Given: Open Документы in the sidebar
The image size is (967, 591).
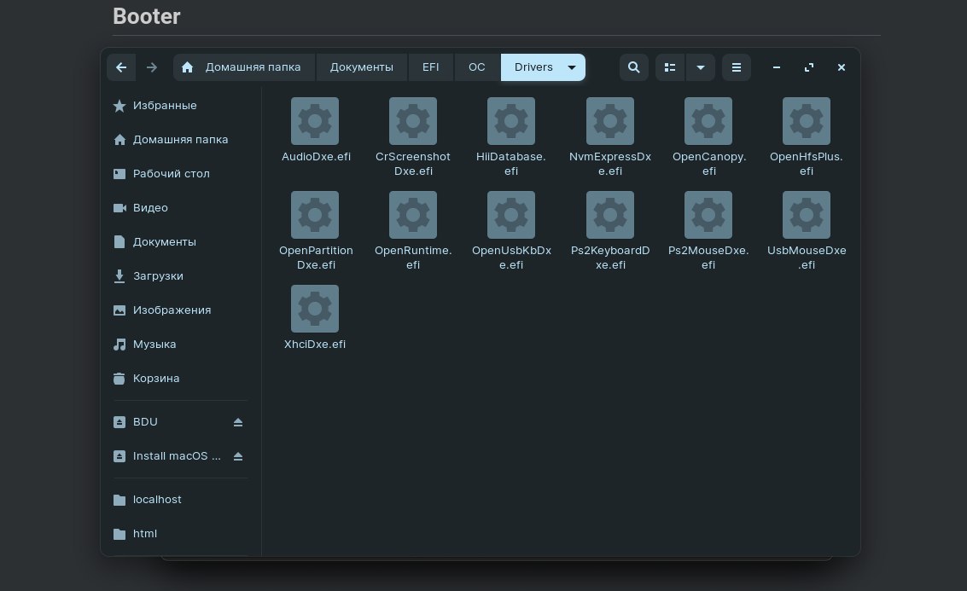Looking at the screenshot, I should click(x=181, y=241).
